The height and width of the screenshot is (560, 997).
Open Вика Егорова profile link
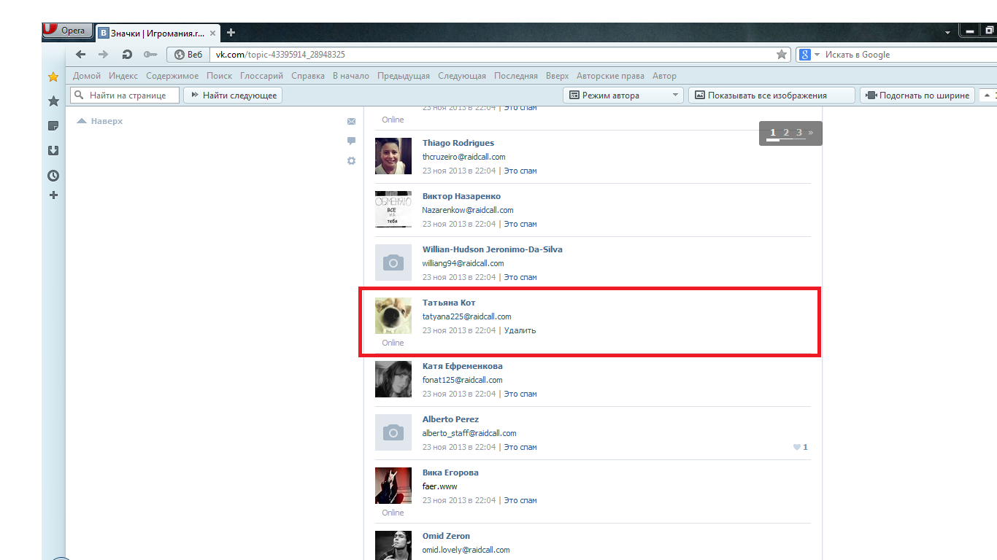tap(450, 472)
